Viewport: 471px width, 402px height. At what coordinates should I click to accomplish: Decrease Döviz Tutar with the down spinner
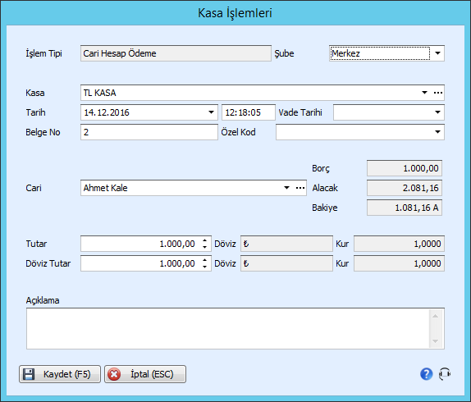(205, 267)
